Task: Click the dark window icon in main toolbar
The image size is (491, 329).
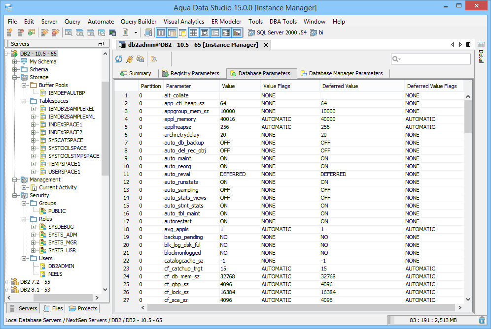Action: [112, 32]
